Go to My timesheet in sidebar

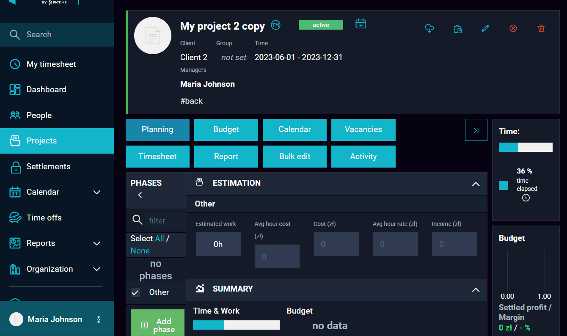[x=57, y=64]
